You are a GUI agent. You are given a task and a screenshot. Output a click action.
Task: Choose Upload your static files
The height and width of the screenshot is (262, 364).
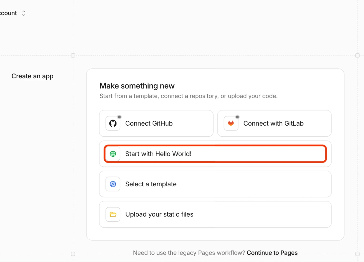(215, 214)
